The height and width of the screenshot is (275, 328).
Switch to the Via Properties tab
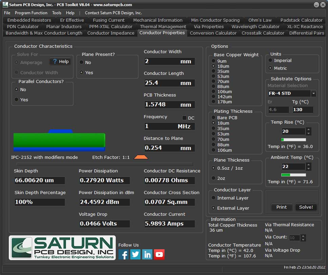click(209, 26)
